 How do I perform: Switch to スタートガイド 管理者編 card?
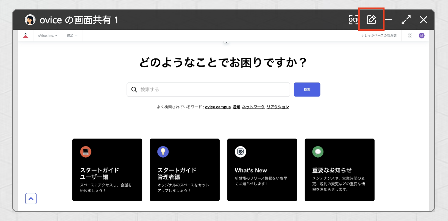(x=163, y=152)
